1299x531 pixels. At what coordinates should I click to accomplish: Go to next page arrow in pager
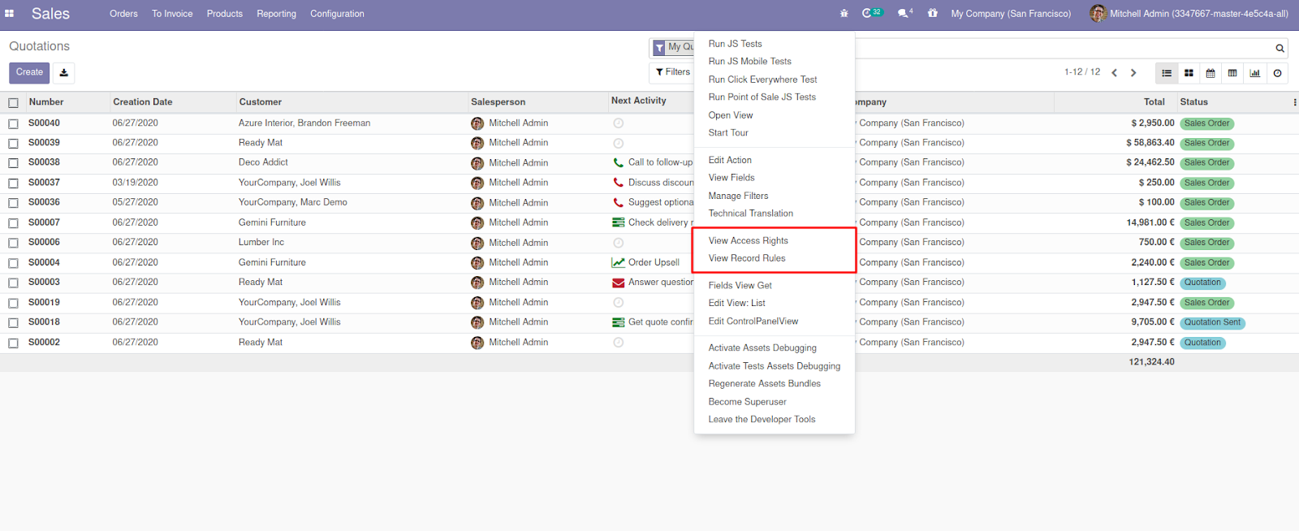click(1133, 73)
